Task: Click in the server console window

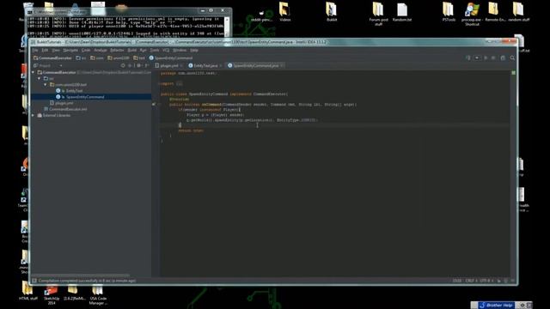Action: tap(126, 27)
